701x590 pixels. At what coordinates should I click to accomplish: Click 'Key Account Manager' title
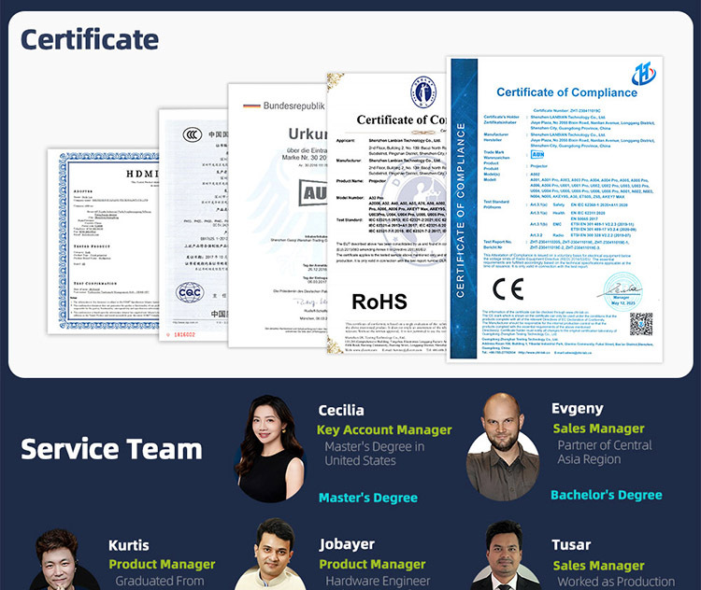pos(384,430)
